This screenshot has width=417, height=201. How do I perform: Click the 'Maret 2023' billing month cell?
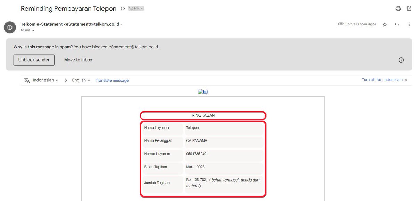[224, 168]
